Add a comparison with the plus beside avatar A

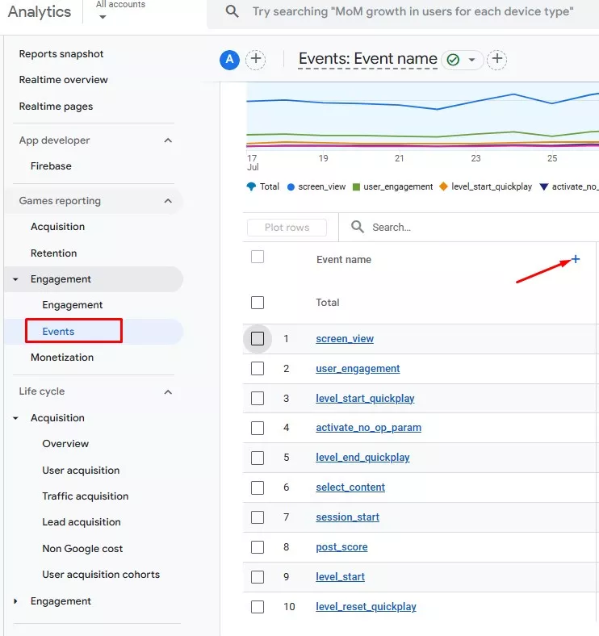pos(256,59)
